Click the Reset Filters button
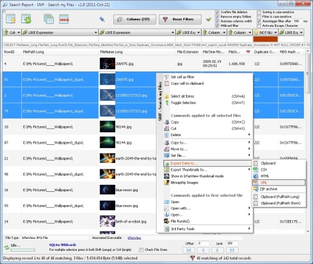Viewport: 313px width, 264px height. point(180,19)
